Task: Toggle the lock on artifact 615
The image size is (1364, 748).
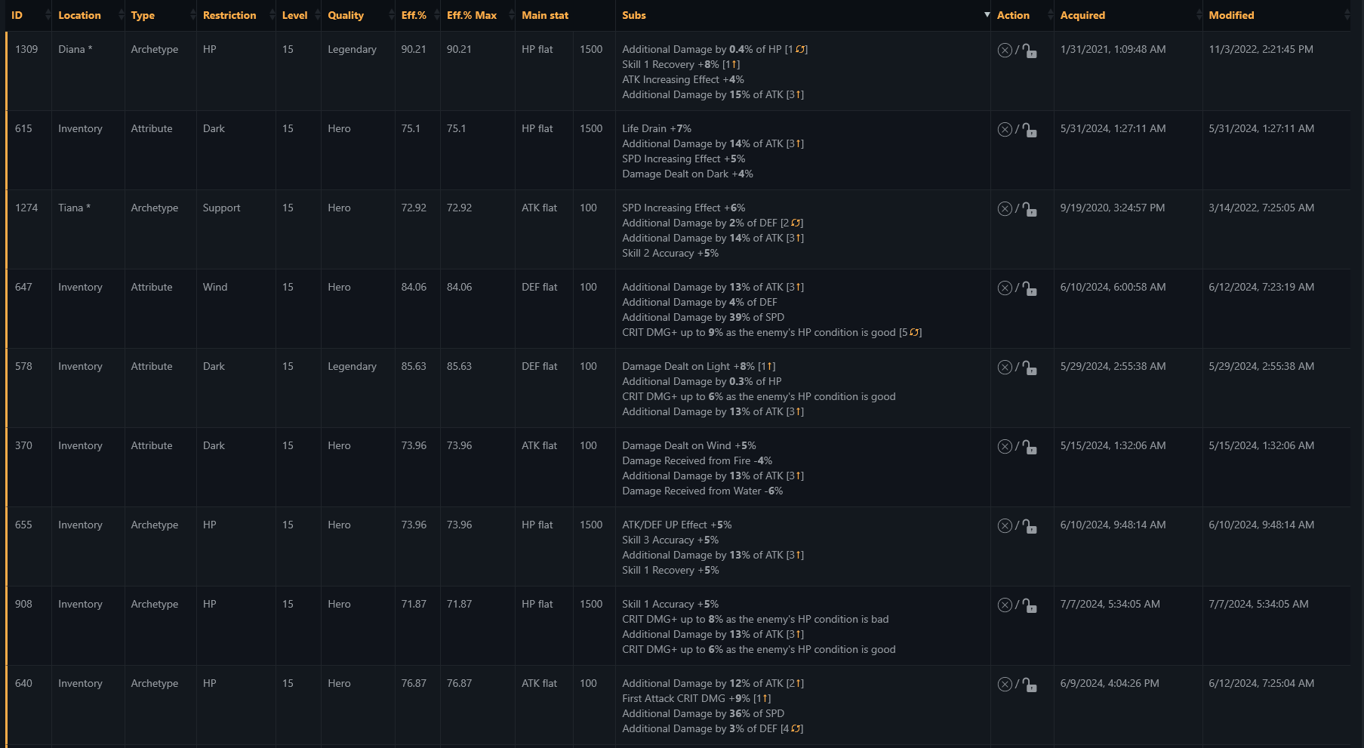Action: point(1030,130)
